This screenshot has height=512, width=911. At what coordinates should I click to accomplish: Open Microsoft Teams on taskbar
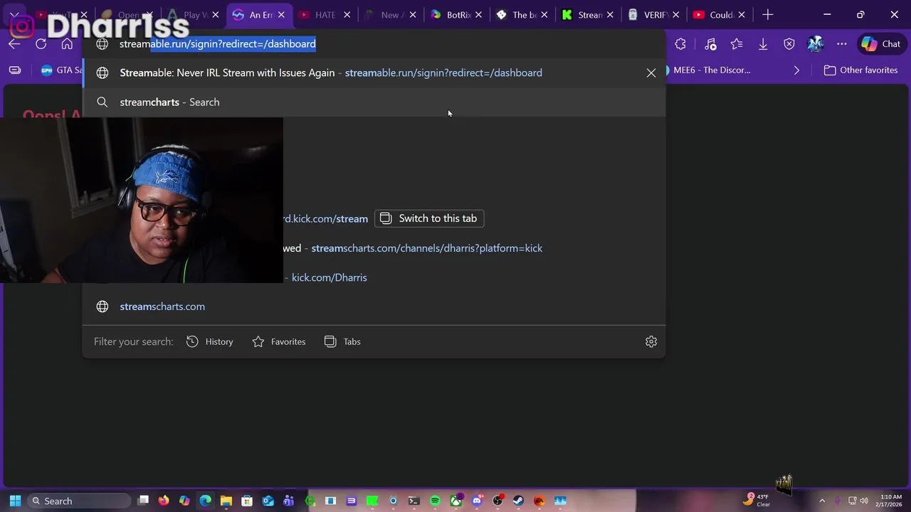click(288, 501)
